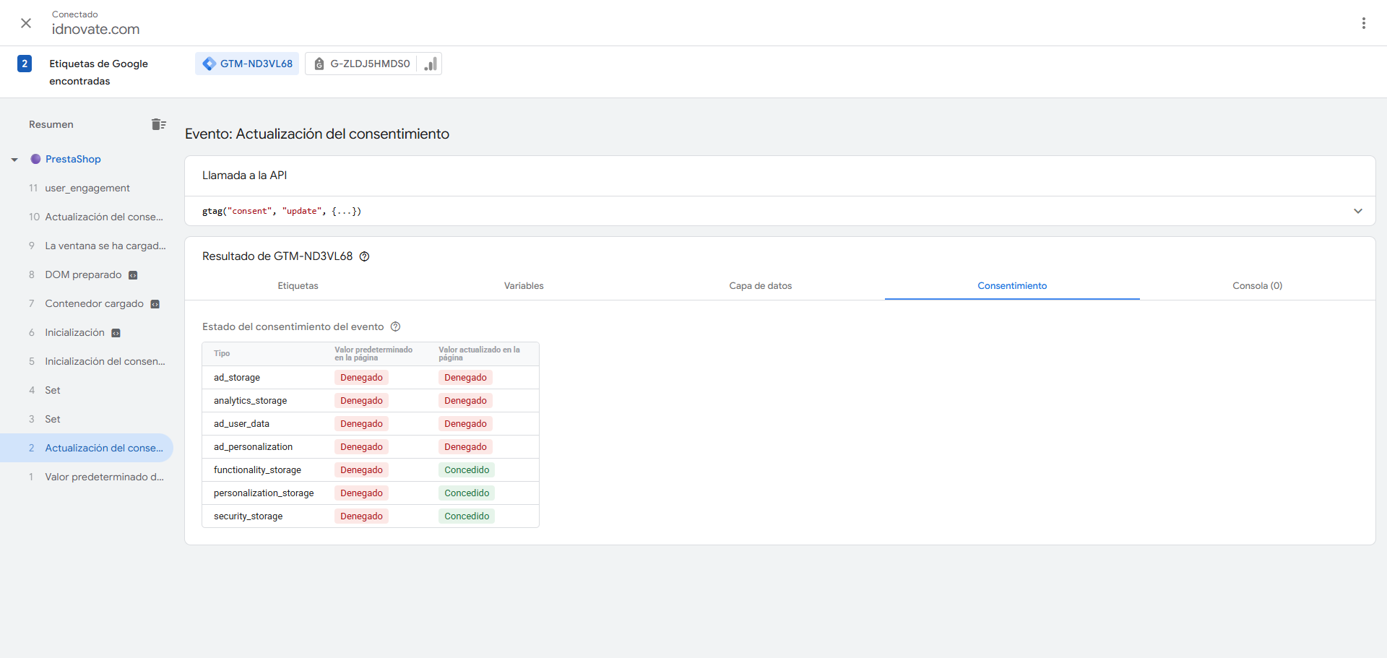Select event 4 Set
The height and width of the screenshot is (658, 1387).
click(87, 390)
